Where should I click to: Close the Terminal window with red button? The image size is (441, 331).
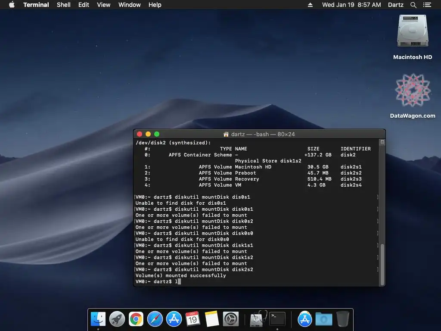pos(140,134)
